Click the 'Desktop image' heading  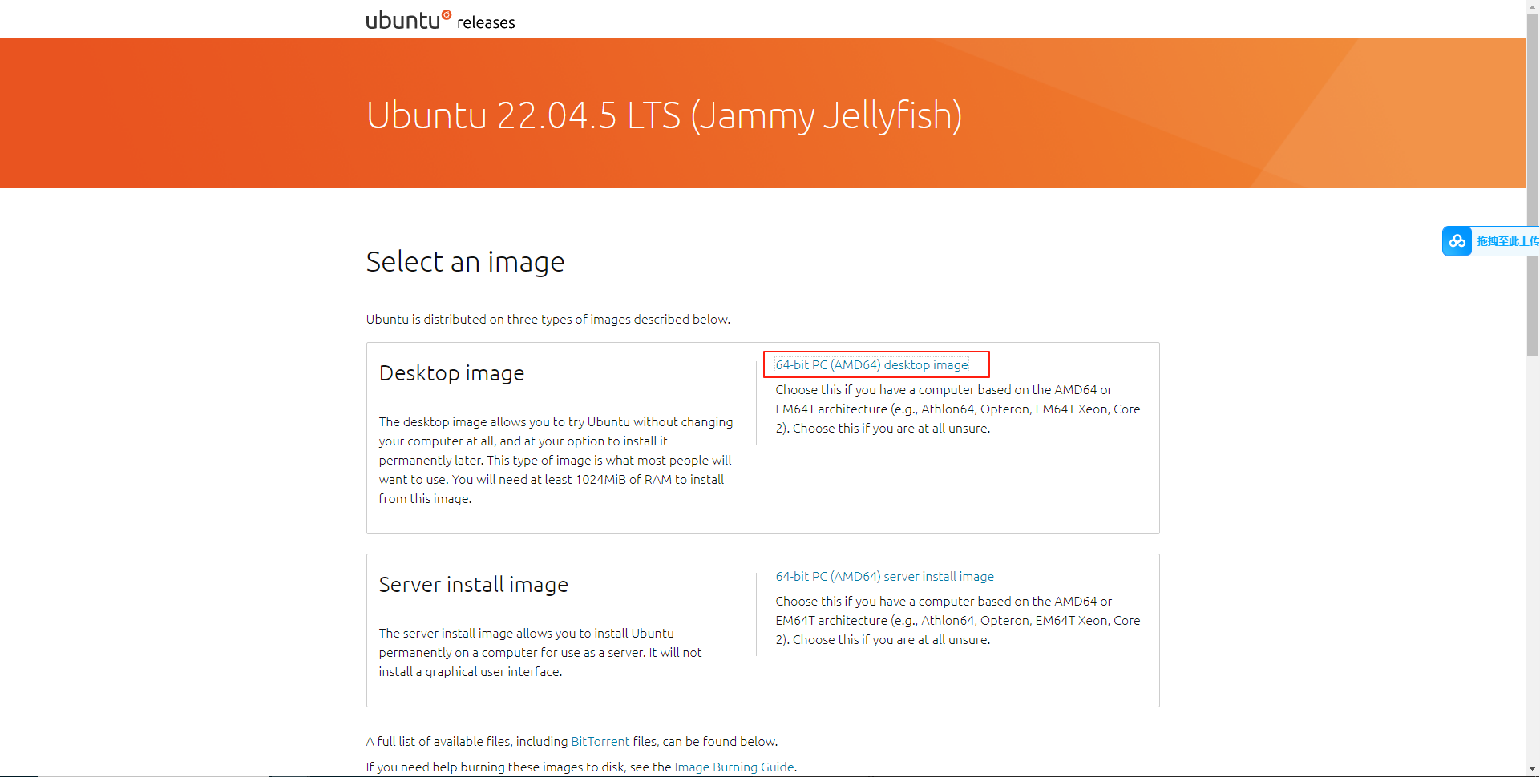tap(451, 373)
